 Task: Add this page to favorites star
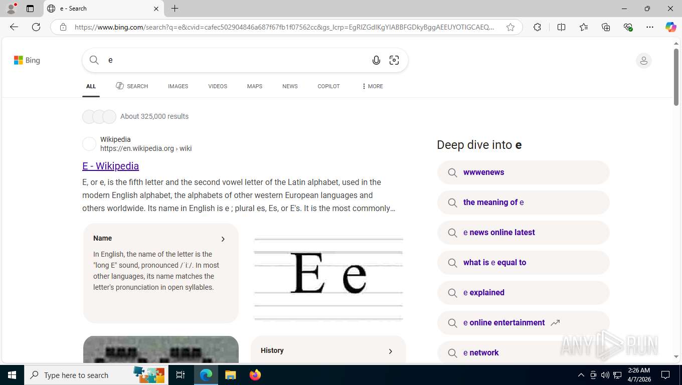[510, 27]
